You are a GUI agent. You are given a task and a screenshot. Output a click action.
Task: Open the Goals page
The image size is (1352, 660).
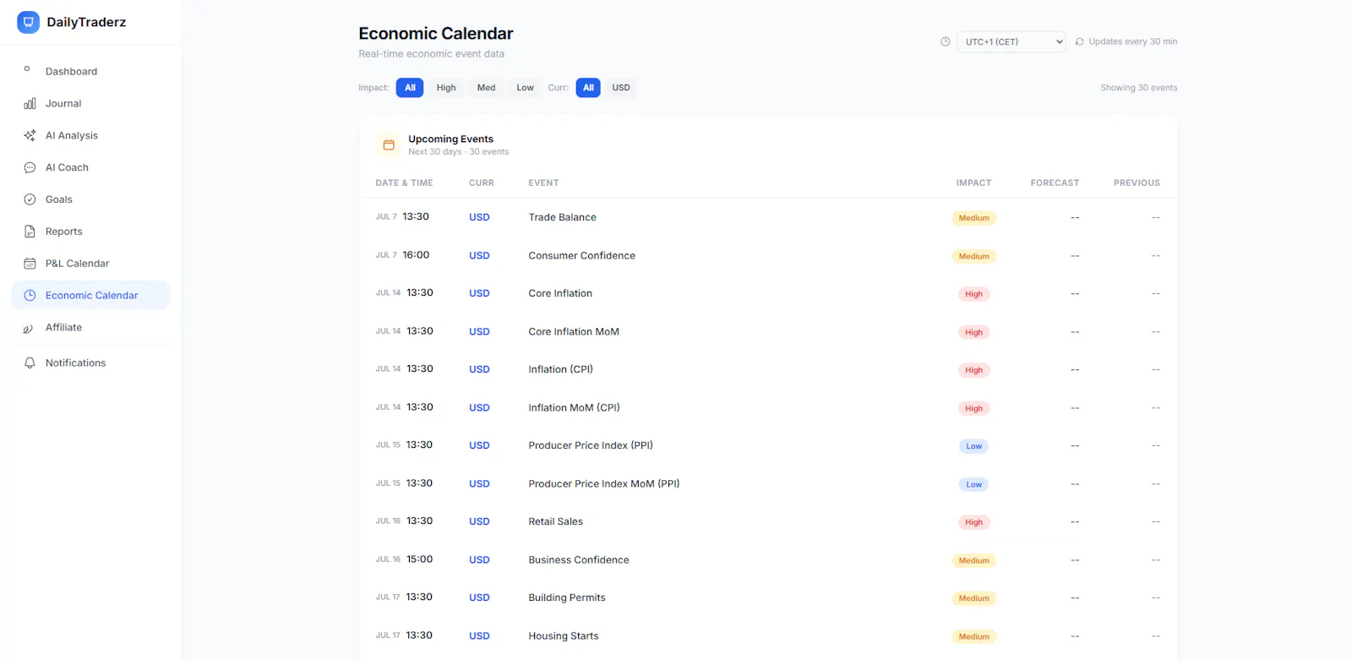[x=90, y=199]
